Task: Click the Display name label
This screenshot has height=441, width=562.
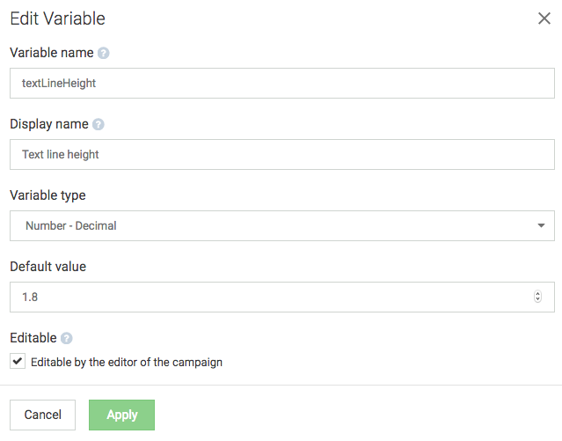Action: (47, 124)
